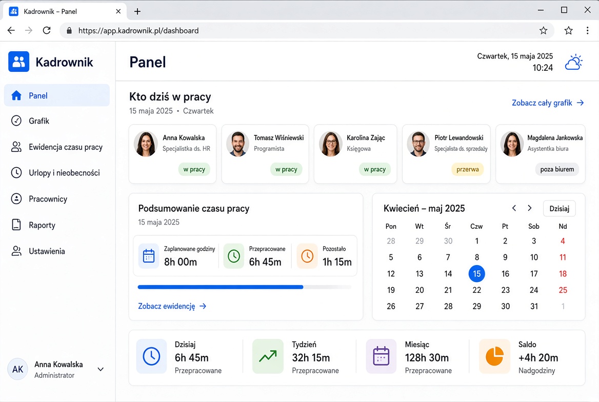Select day 22 in the calendar
The height and width of the screenshot is (402, 599).
(477, 290)
